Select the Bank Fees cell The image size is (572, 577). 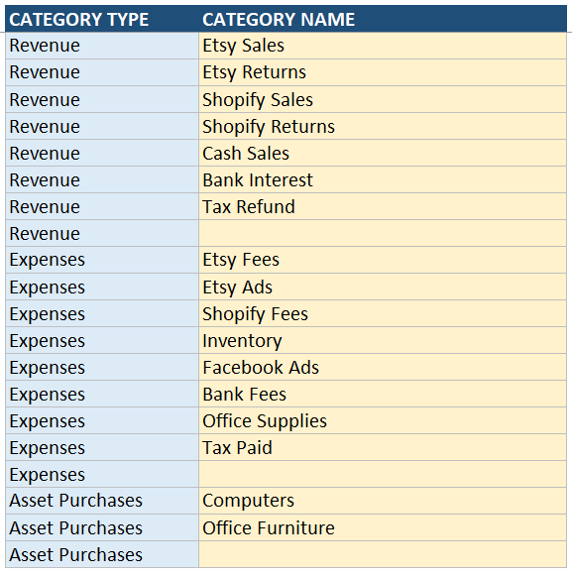(383, 394)
